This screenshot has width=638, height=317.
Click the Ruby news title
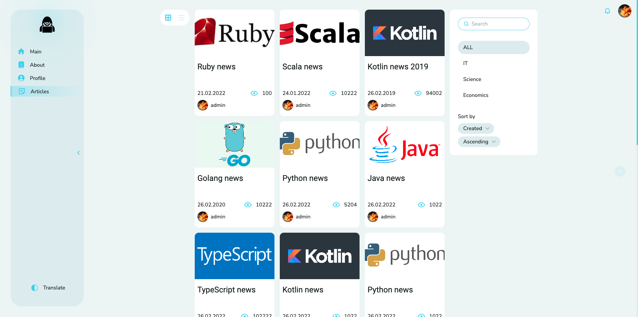click(216, 67)
